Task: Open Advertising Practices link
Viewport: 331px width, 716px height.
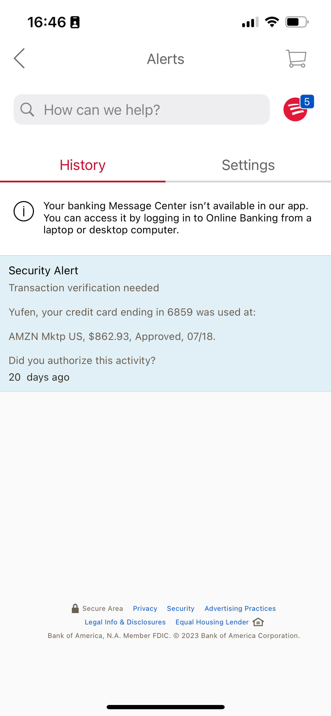Action: point(240,608)
